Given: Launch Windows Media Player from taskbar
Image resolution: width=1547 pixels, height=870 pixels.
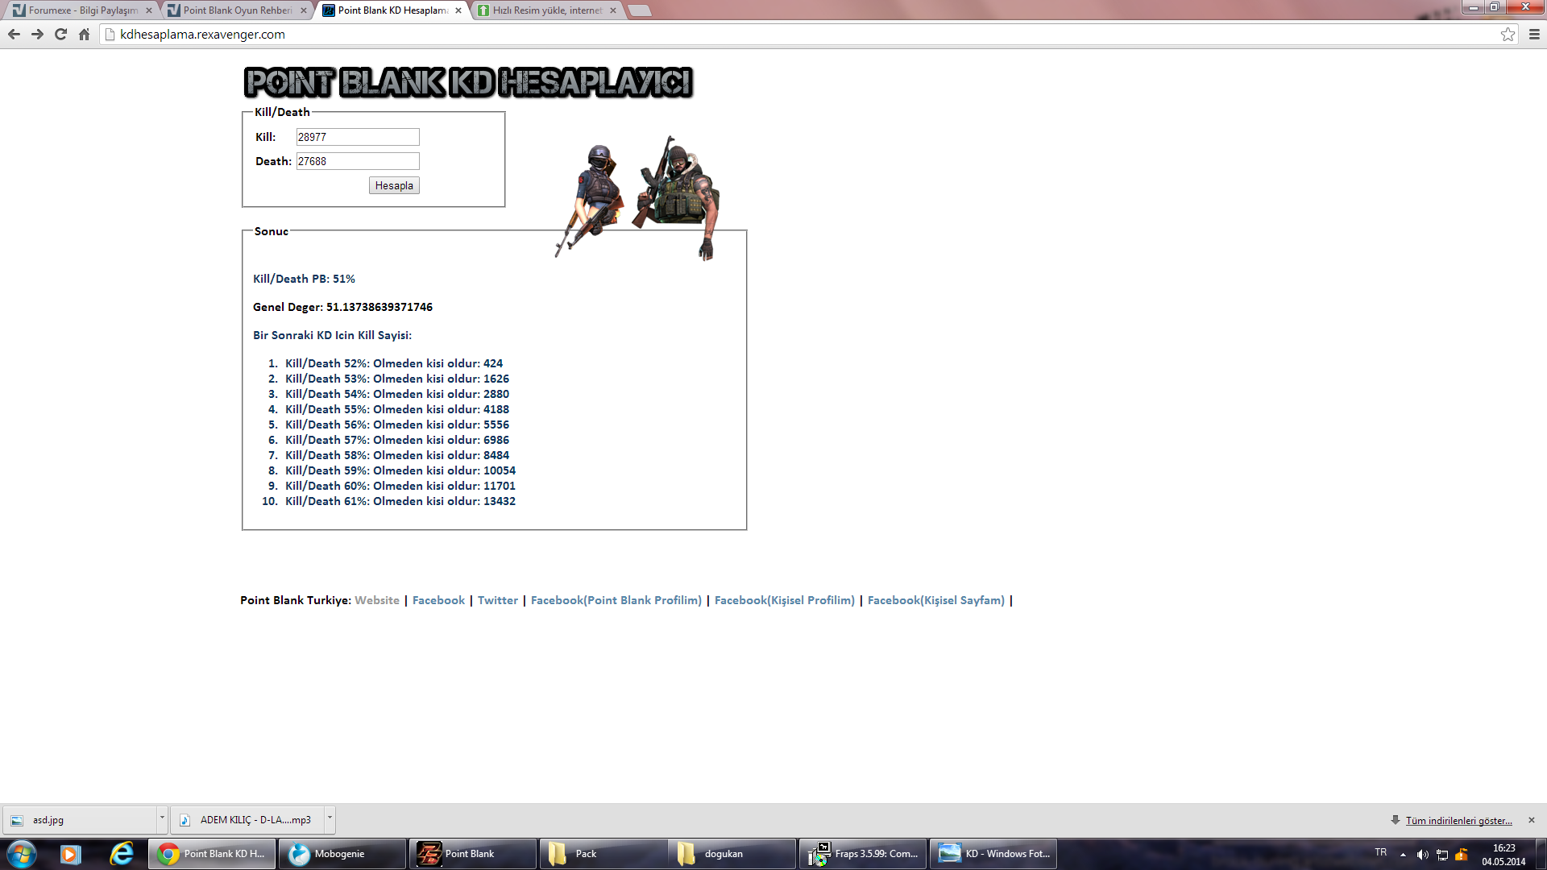Looking at the screenshot, I should click(x=71, y=854).
